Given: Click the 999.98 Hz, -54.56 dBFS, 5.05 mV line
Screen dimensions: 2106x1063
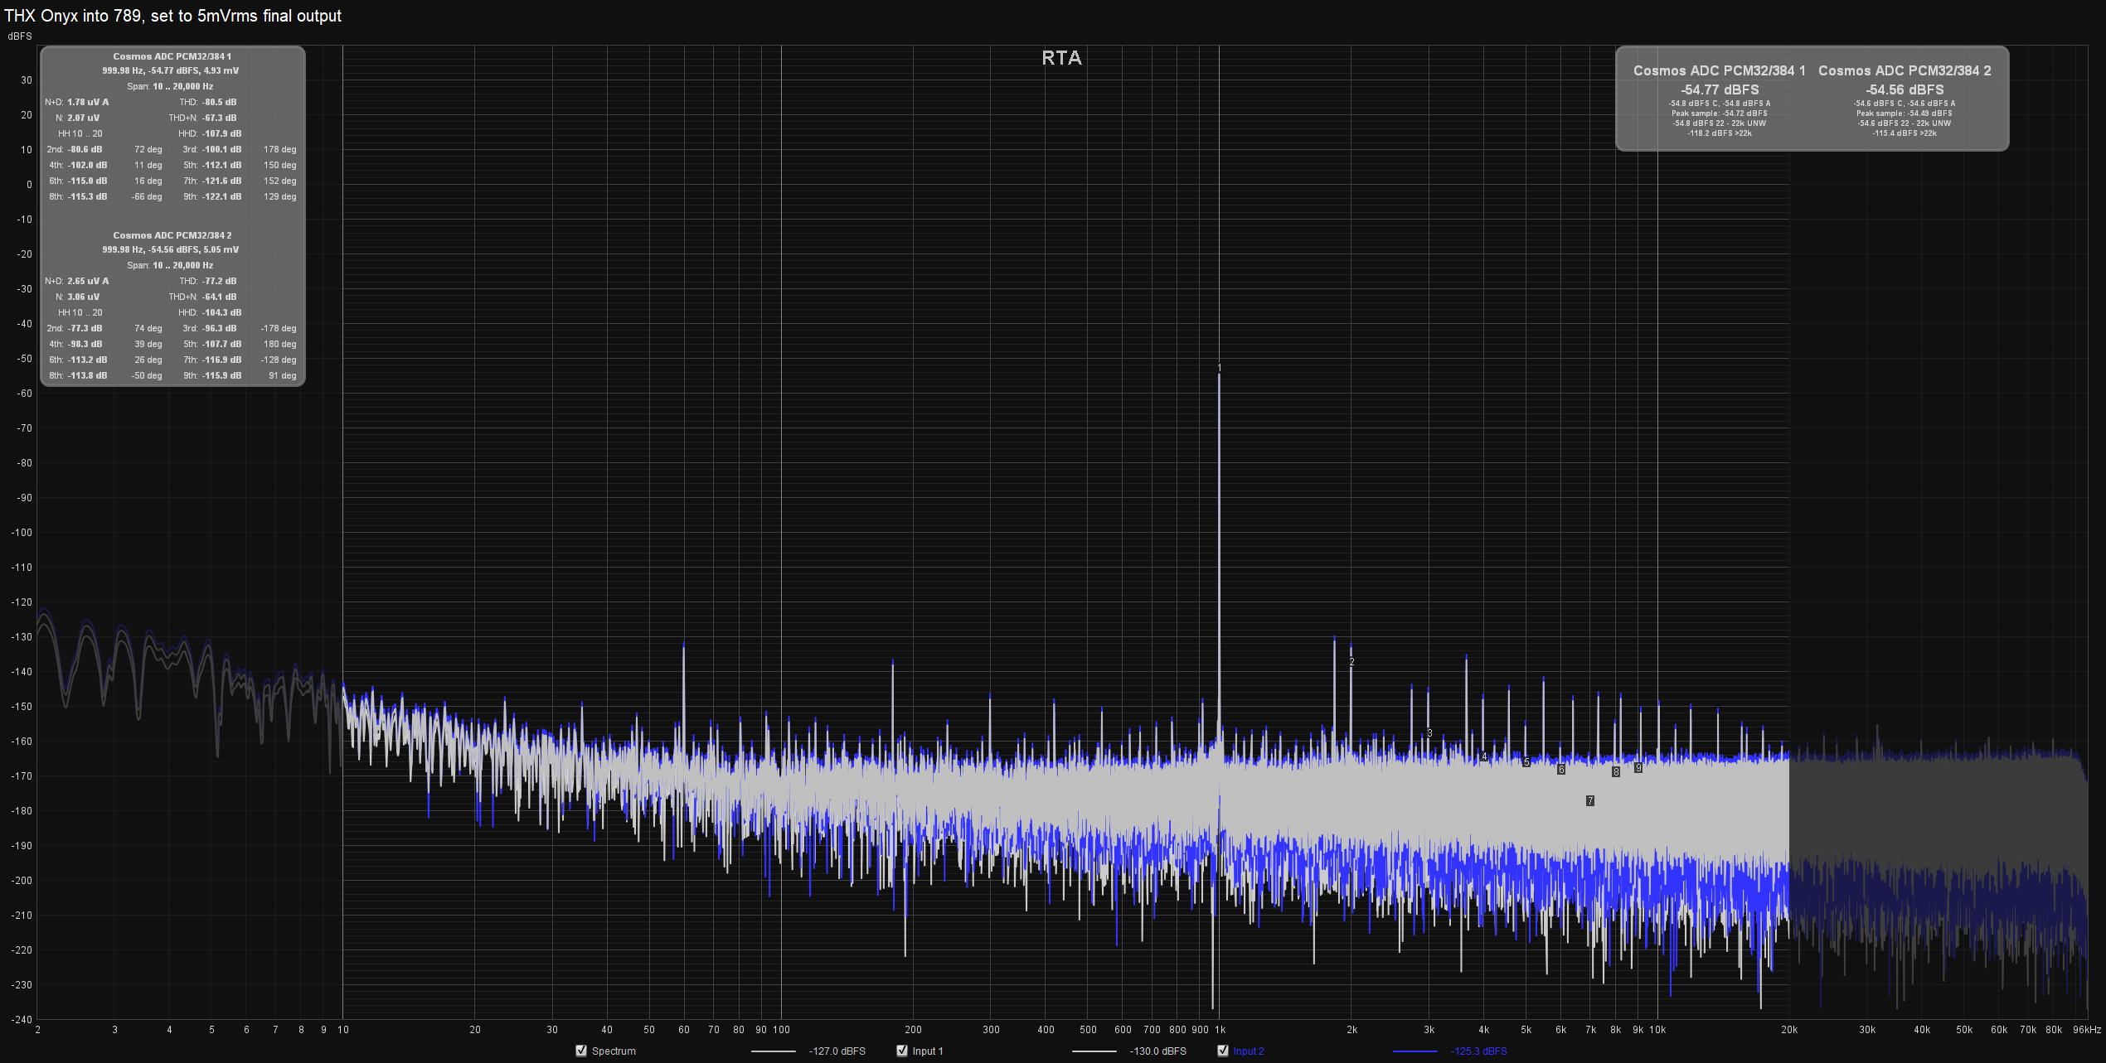Looking at the screenshot, I should click(171, 250).
